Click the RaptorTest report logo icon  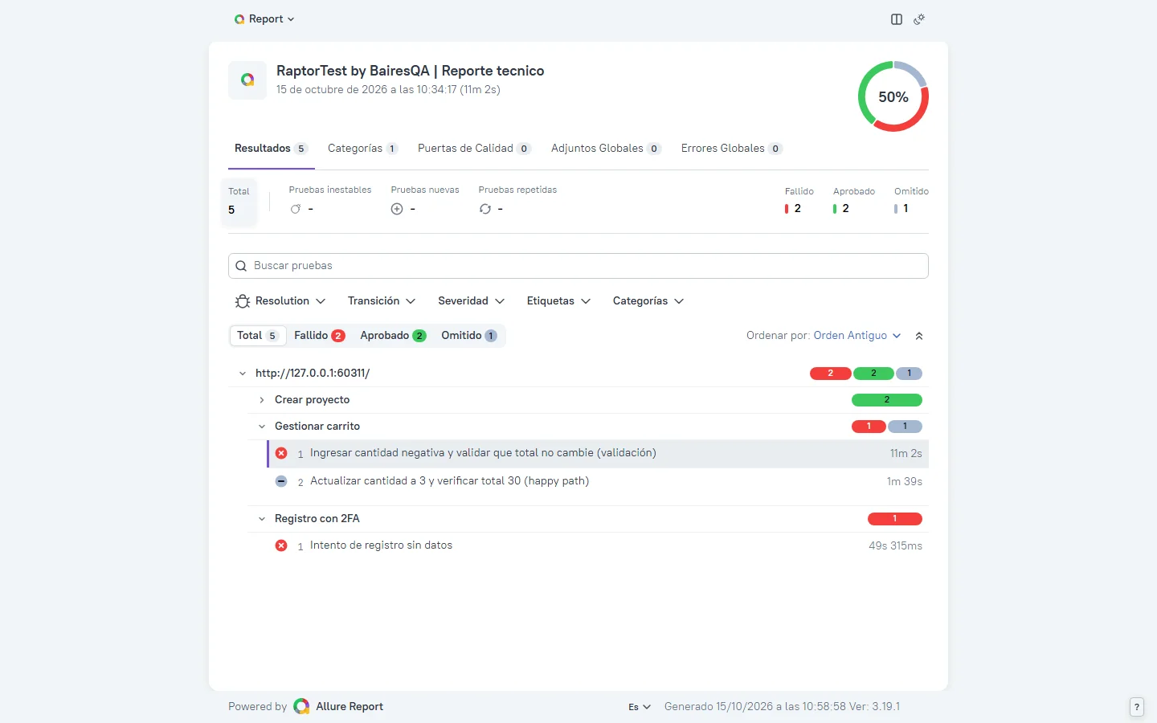coord(247,80)
